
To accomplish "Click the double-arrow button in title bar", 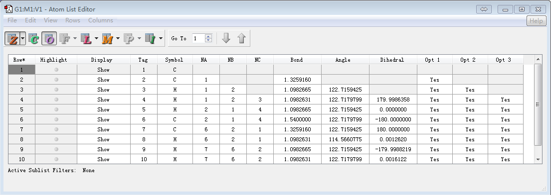I will [x=484, y=9].
